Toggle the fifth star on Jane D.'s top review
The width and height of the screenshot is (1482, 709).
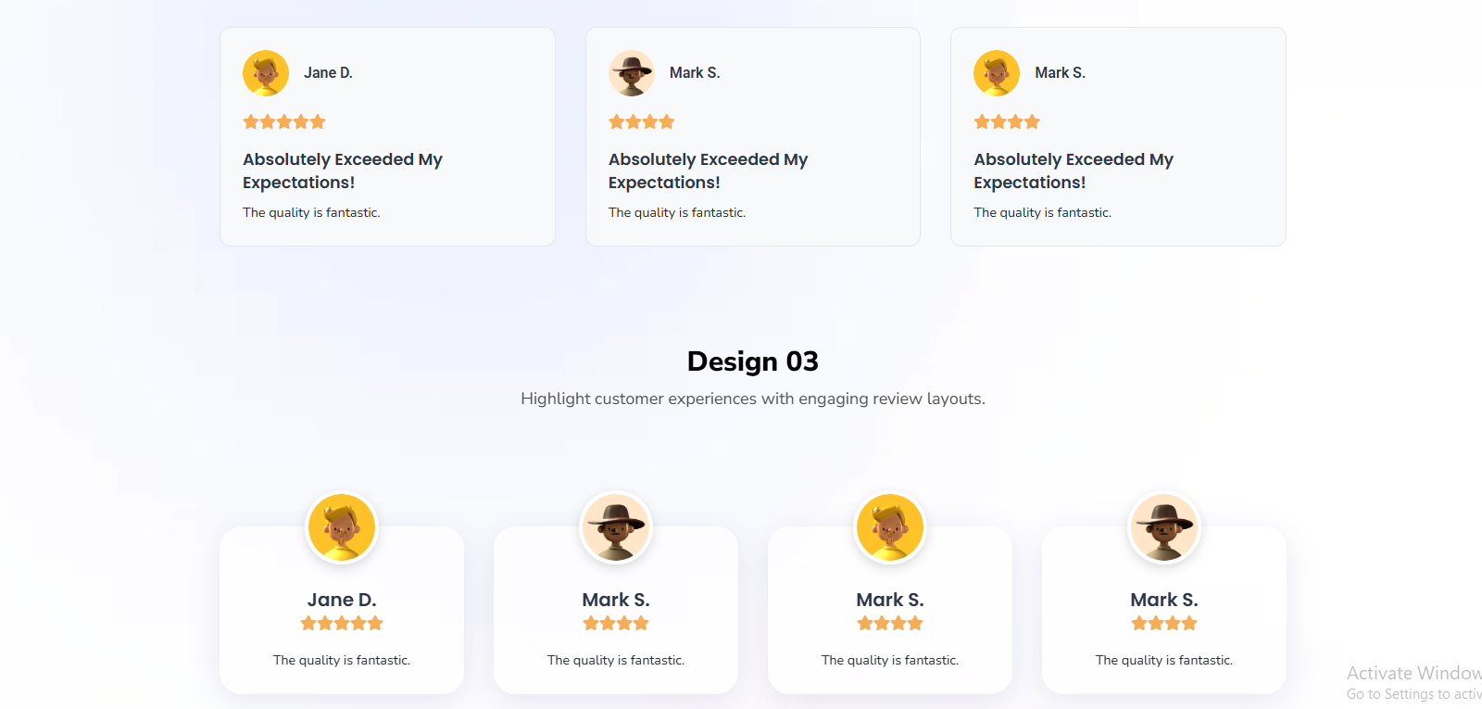[320, 121]
